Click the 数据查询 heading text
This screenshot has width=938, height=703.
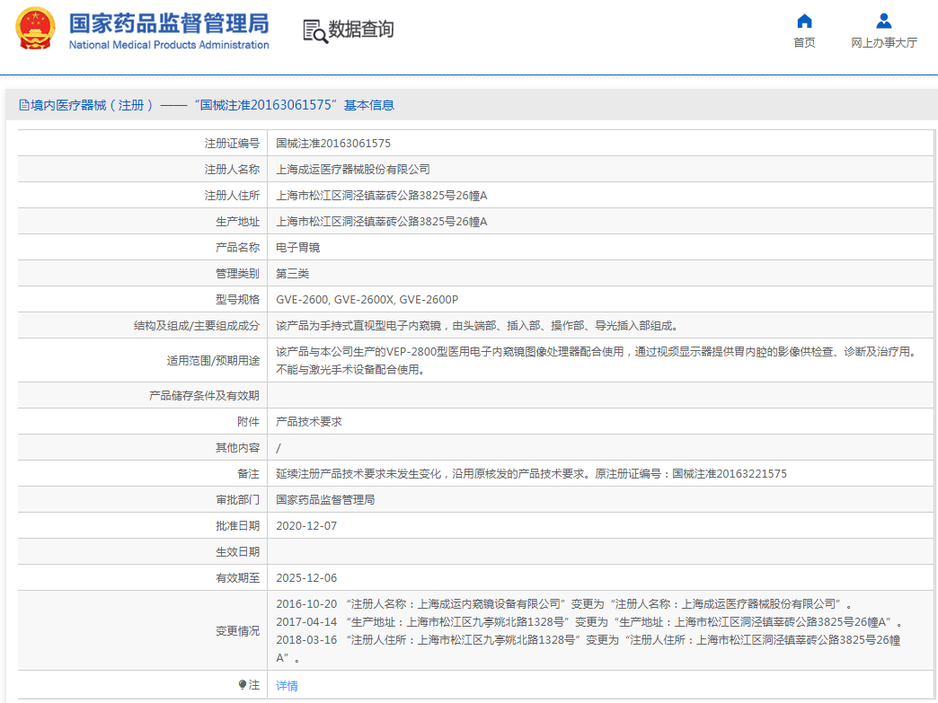pyautogui.click(x=361, y=30)
